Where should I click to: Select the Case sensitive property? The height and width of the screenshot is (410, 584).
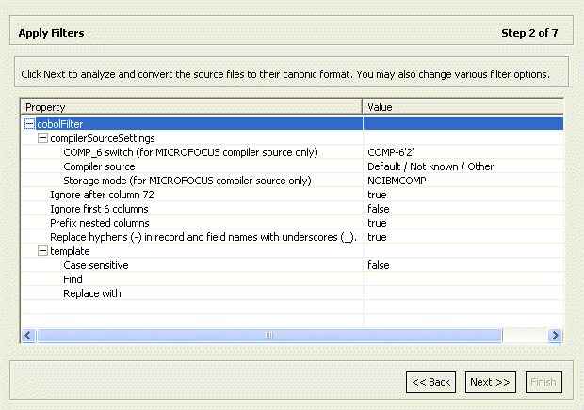pos(95,265)
